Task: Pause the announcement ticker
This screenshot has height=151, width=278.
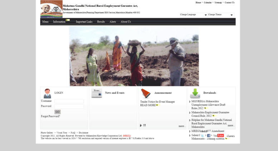Action: tap(145, 125)
